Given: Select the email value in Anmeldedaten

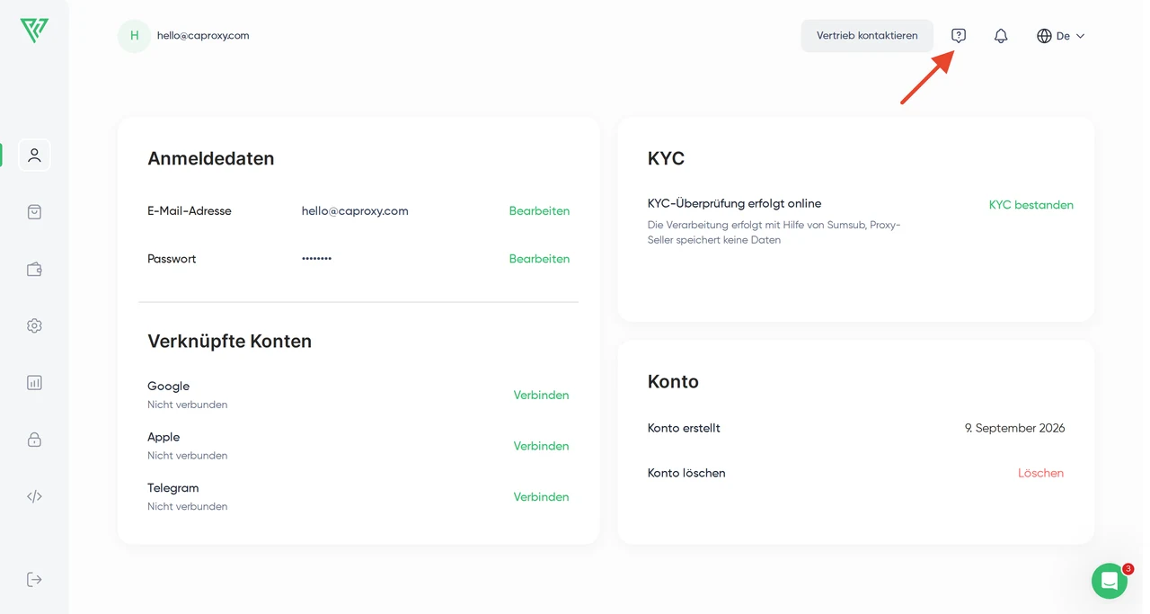Looking at the screenshot, I should 355,211.
